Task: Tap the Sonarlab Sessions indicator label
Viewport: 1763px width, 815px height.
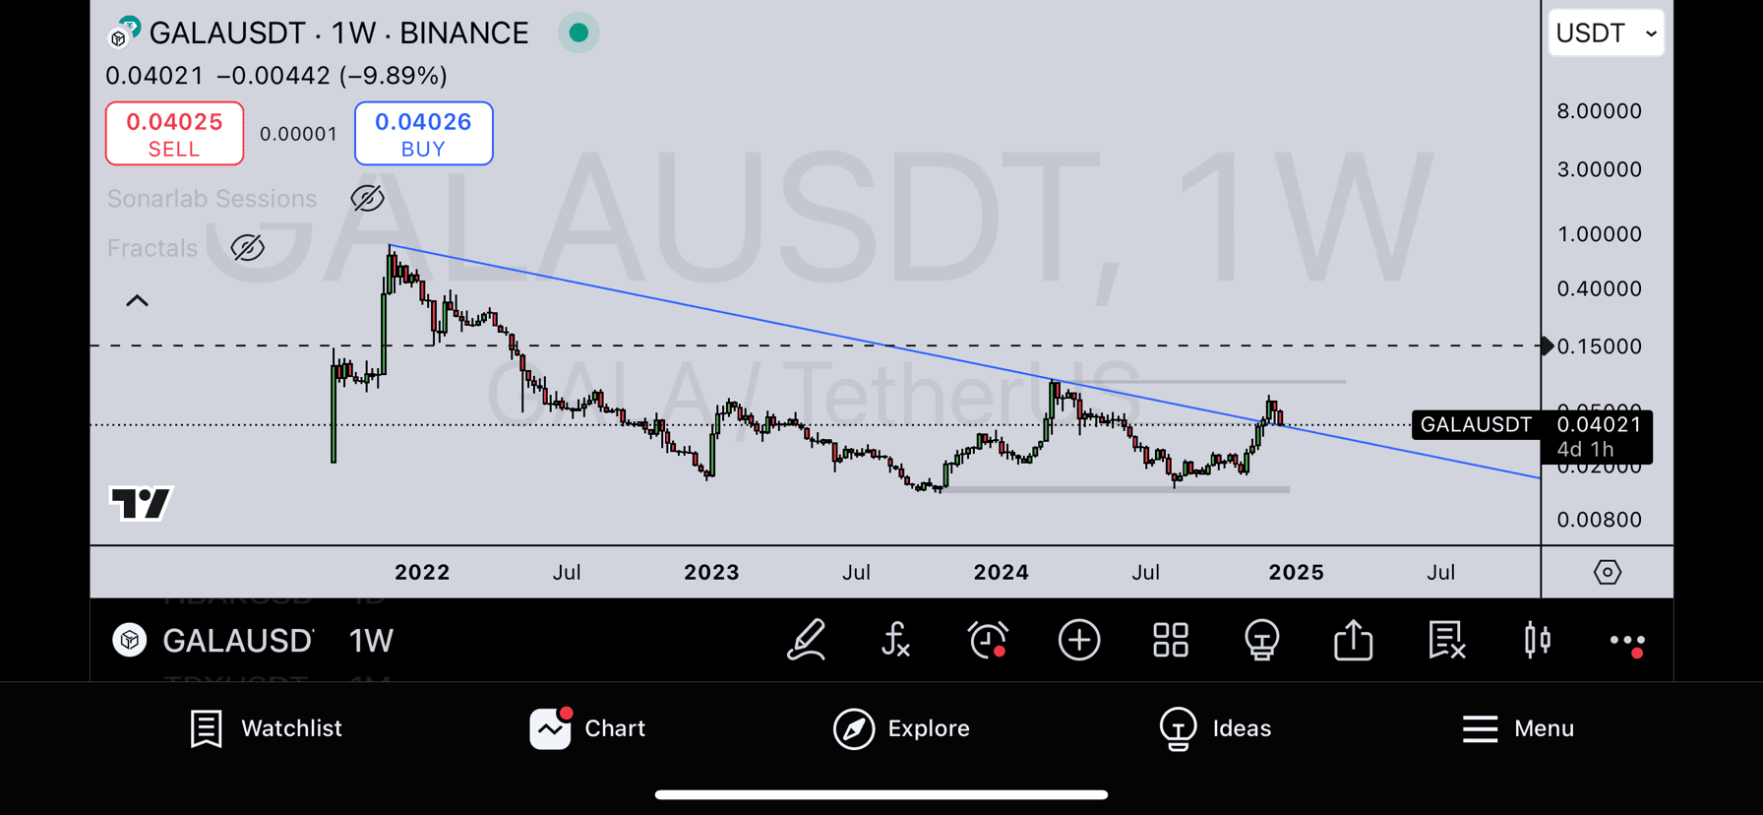Action: coord(213,199)
